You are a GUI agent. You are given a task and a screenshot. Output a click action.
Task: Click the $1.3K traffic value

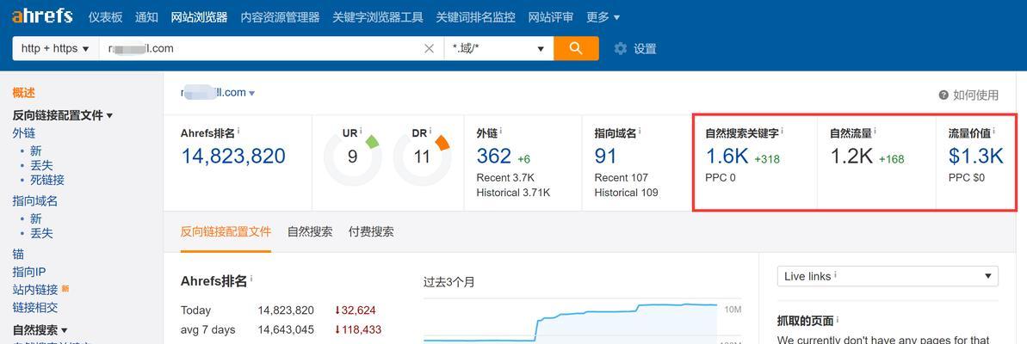pos(976,157)
